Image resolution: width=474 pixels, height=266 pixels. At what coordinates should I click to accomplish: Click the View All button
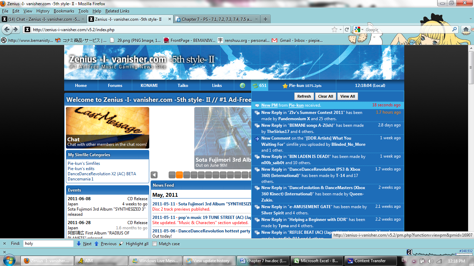[x=347, y=96]
